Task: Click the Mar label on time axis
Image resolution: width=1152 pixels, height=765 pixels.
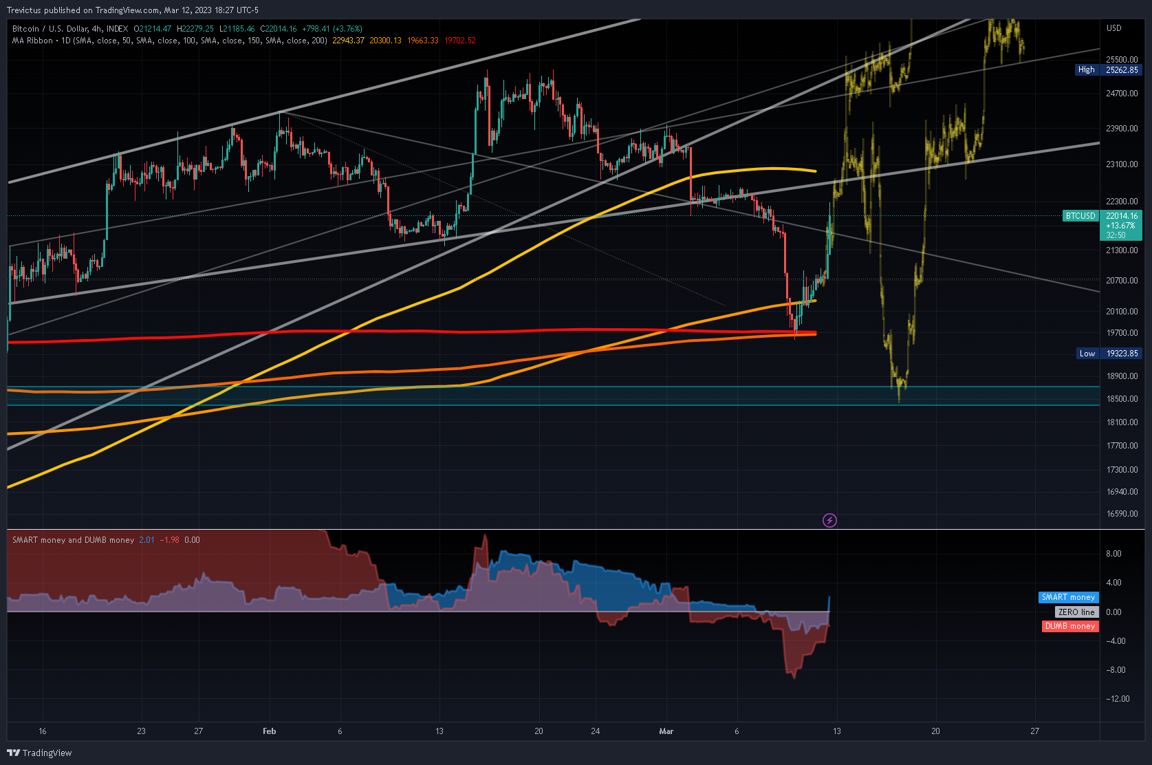Action: pos(666,731)
